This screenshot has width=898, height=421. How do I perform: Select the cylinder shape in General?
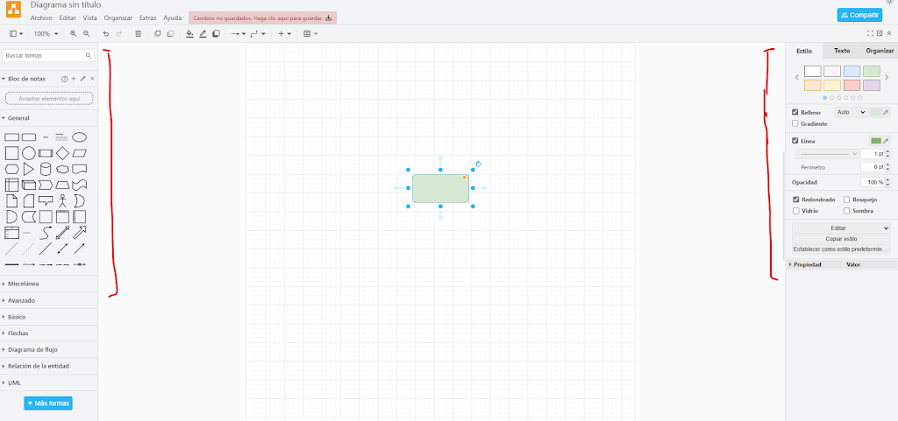click(x=46, y=169)
